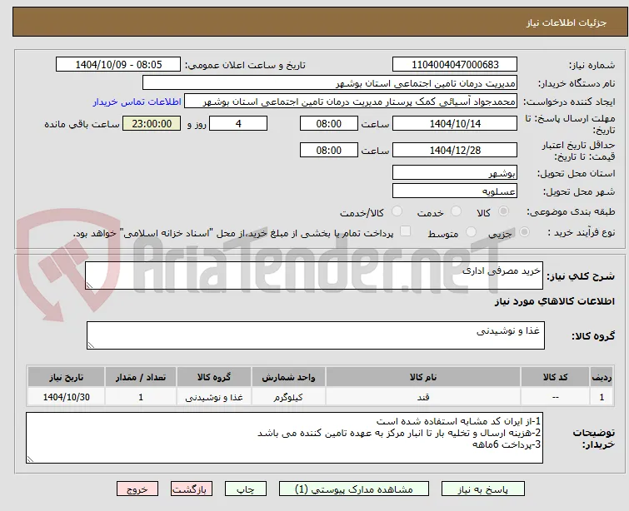
Task: Toggle the اسناد خزانه اسلامی payment checkbox
Action: [x=406, y=231]
